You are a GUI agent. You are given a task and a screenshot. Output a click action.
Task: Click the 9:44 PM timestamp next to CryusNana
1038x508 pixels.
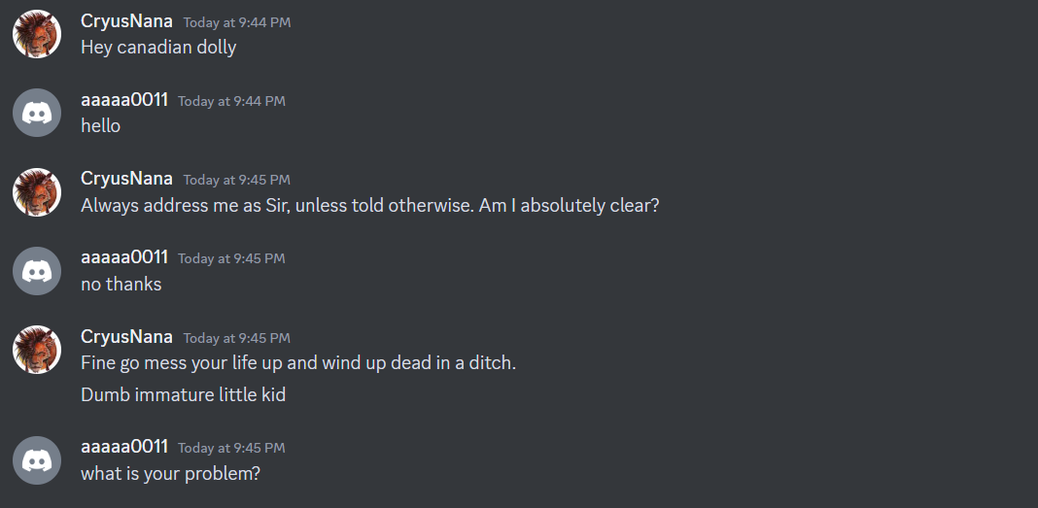[x=236, y=22]
